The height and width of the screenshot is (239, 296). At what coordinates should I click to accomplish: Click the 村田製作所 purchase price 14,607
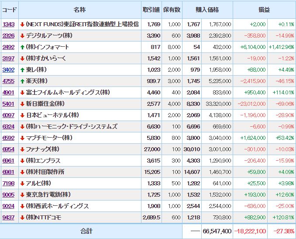192,172
